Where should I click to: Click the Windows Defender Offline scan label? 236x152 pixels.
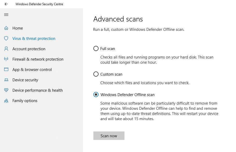(x=128, y=95)
